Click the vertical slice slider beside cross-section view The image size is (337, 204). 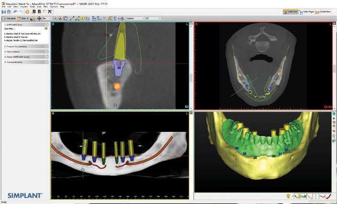(x=191, y=77)
